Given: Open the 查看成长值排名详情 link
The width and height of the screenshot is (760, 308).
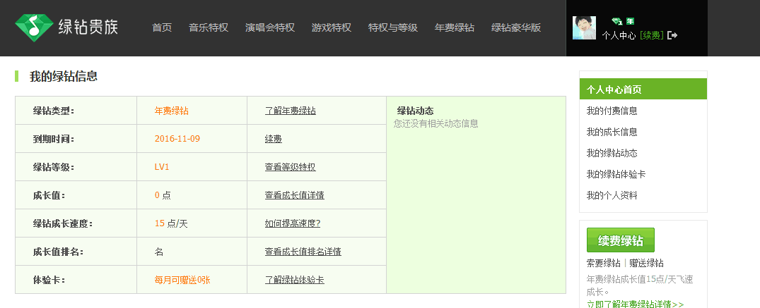Looking at the screenshot, I should [x=303, y=252].
